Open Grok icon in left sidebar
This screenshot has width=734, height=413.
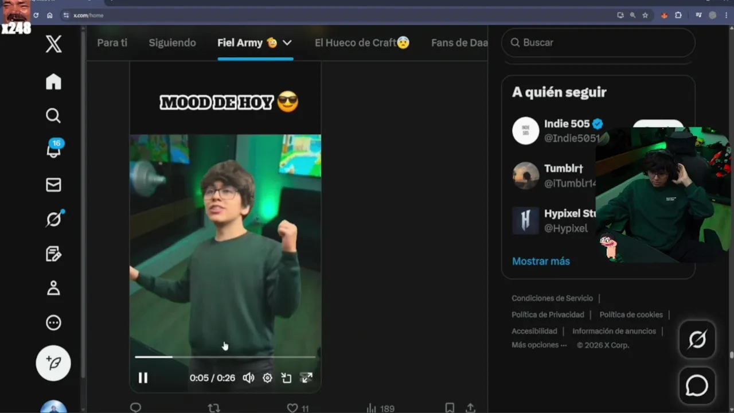[54, 219]
